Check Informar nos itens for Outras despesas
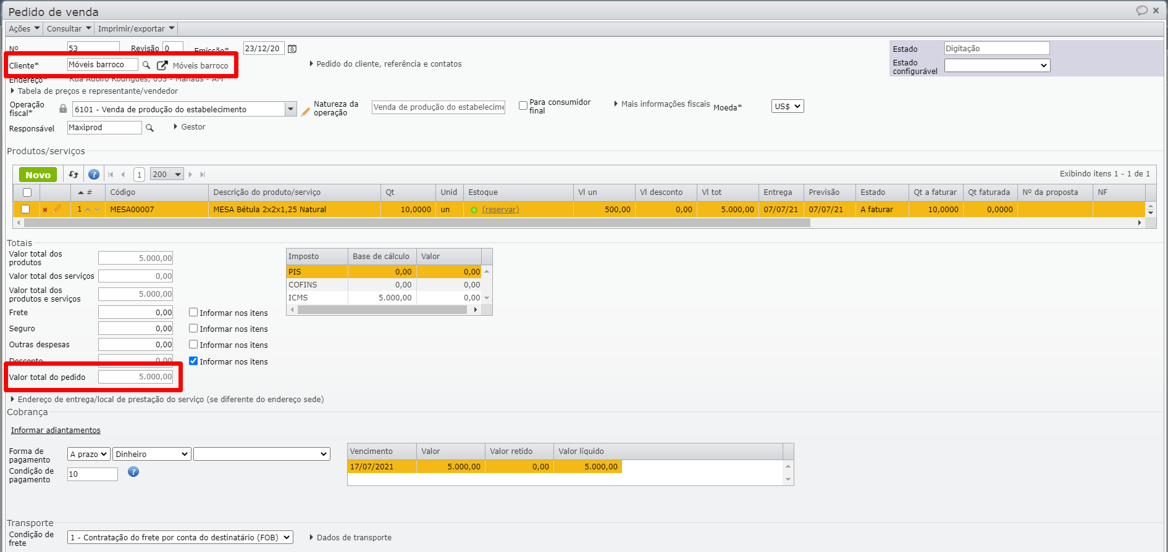The height and width of the screenshot is (552, 1168). coord(193,345)
